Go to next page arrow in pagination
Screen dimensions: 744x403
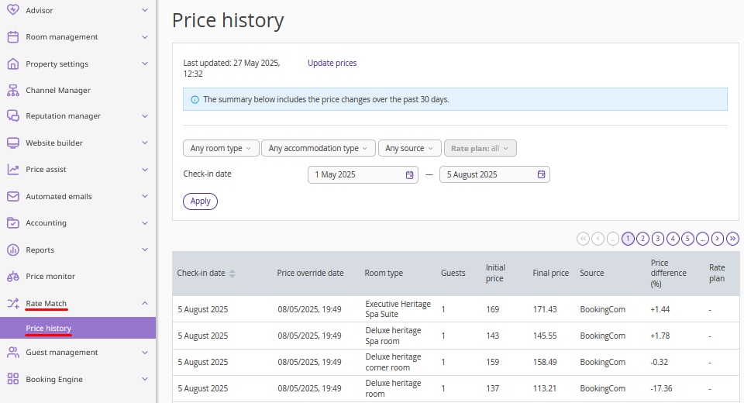pos(718,238)
